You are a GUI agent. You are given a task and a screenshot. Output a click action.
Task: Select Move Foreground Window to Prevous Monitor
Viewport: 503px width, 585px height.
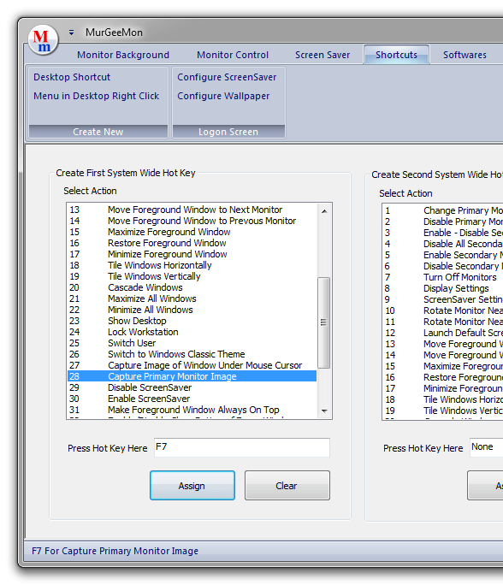click(192, 221)
